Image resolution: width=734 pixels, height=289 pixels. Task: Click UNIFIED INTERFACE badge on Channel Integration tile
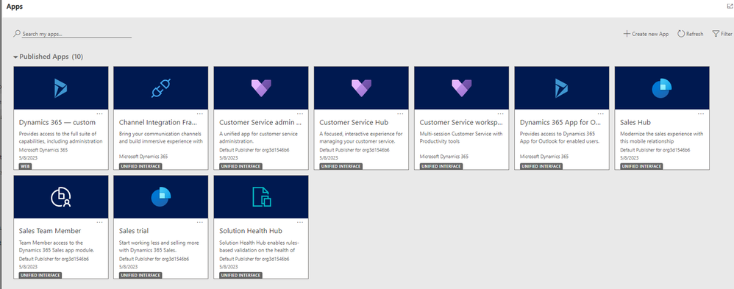point(140,166)
